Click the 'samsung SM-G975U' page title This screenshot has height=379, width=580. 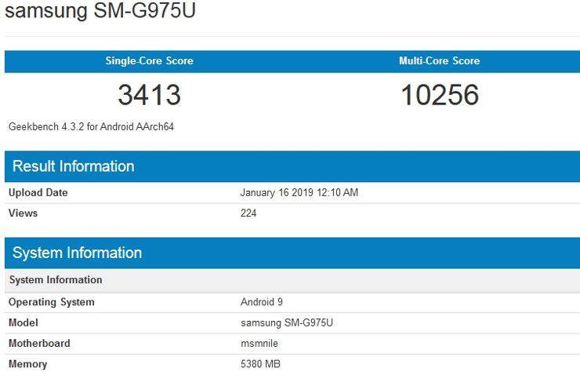tap(100, 10)
